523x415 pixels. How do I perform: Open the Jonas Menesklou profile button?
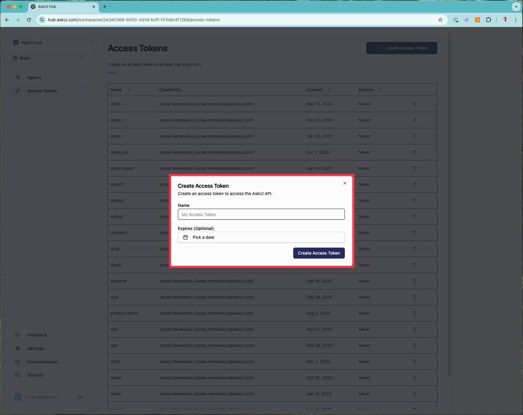click(40, 397)
